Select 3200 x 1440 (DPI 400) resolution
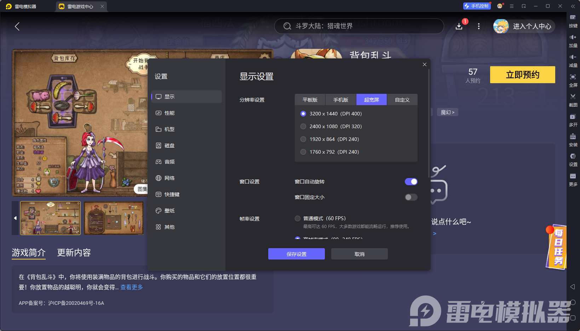 (x=303, y=114)
